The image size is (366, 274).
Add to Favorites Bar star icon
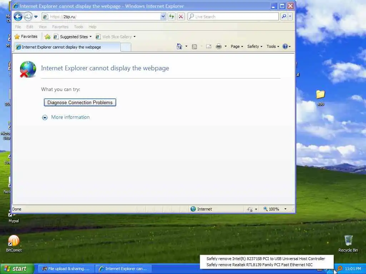click(48, 37)
